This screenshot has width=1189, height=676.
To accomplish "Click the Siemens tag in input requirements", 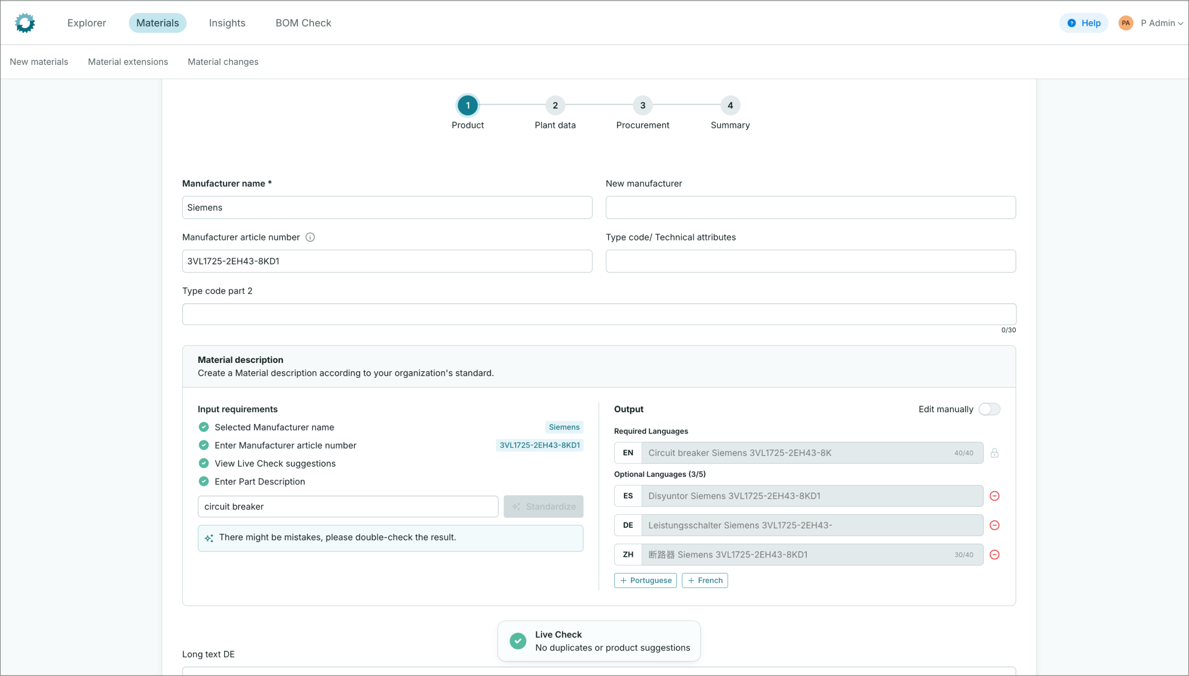I will click(564, 427).
